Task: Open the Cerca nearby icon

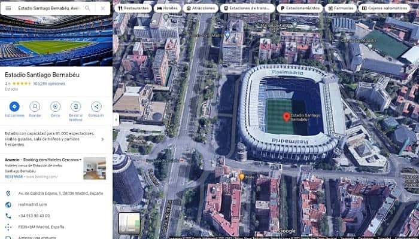Action: (x=55, y=106)
